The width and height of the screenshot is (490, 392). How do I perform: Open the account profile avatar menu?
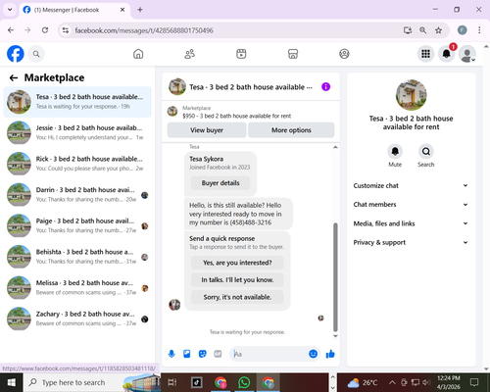pos(467,54)
